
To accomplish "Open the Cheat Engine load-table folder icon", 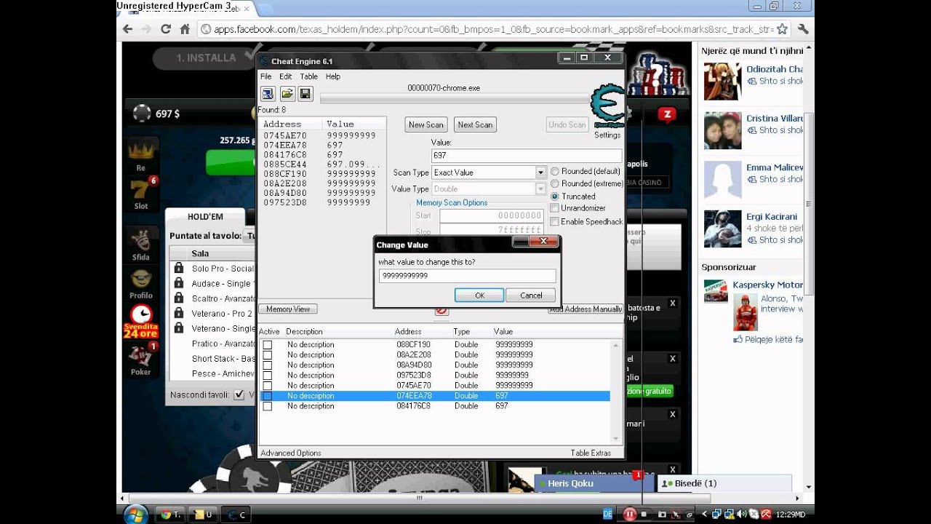I will pyautogui.click(x=287, y=93).
